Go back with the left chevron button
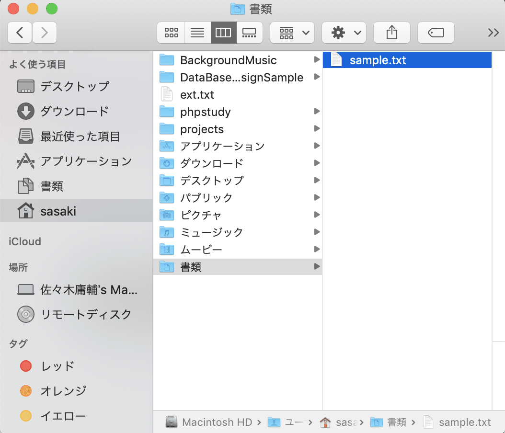The image size is (505, 433). point(20,33)
